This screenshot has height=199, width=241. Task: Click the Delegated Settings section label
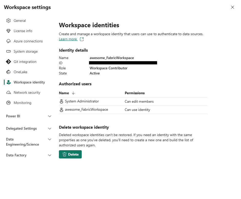pyautogui.click(x=21, y=129)
